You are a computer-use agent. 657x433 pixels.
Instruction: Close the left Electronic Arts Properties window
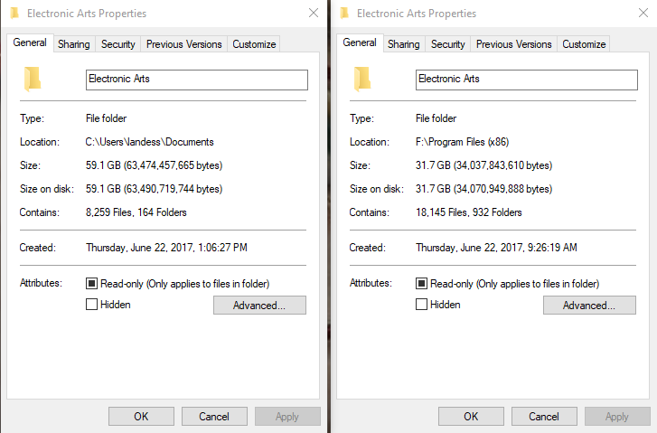314,13
